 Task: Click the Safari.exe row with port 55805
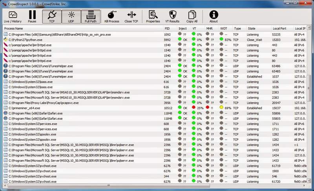(x=155, y=119)
